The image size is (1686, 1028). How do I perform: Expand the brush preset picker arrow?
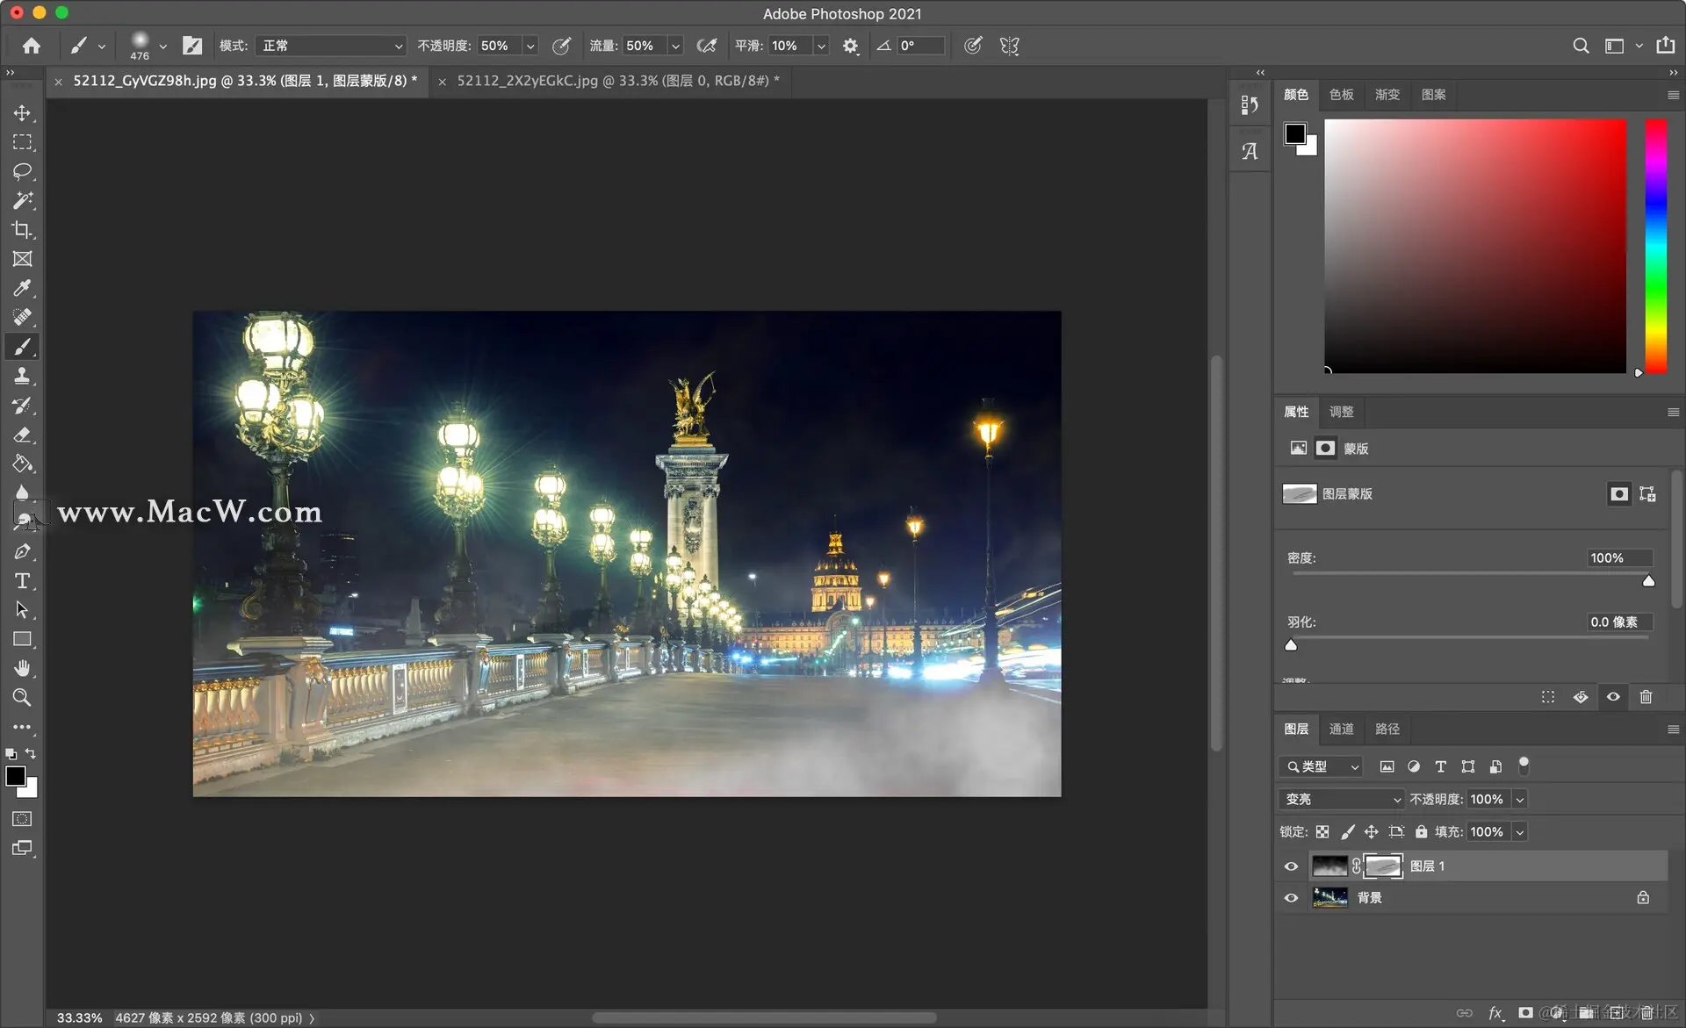162,46
